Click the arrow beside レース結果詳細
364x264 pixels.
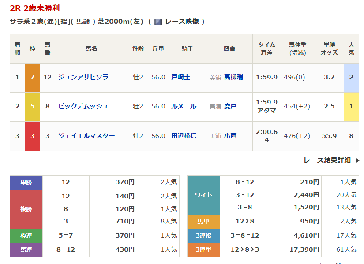(358, 160)
